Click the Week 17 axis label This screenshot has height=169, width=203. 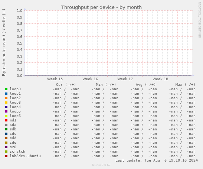pyautogui.click(x=125, y=79)
